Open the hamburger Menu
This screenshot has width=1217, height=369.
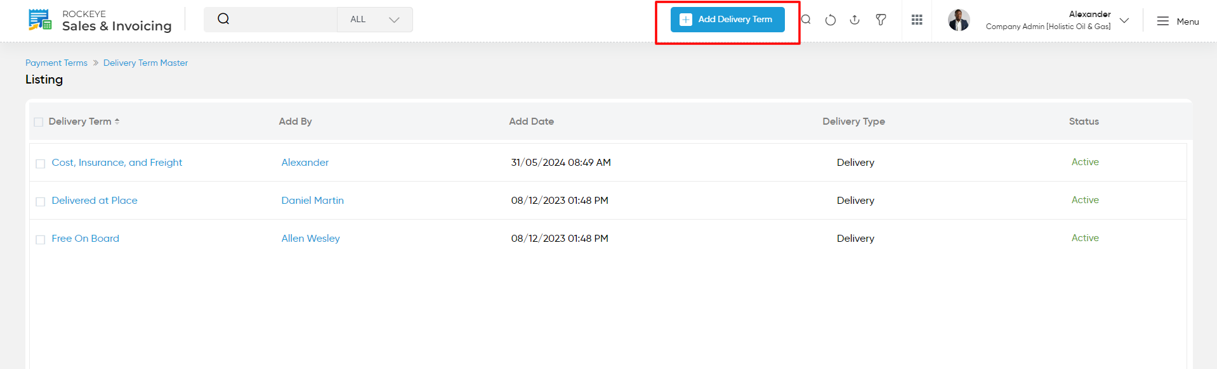(x=1178, y=21)
